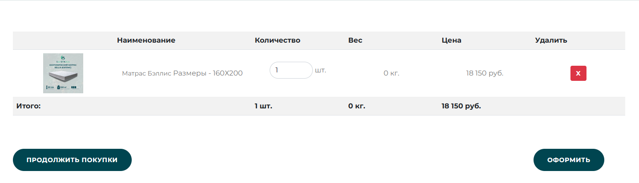Viewport: 639px width, 183px height.
Task: Click the Цена column header
Action: click(451, 40)
